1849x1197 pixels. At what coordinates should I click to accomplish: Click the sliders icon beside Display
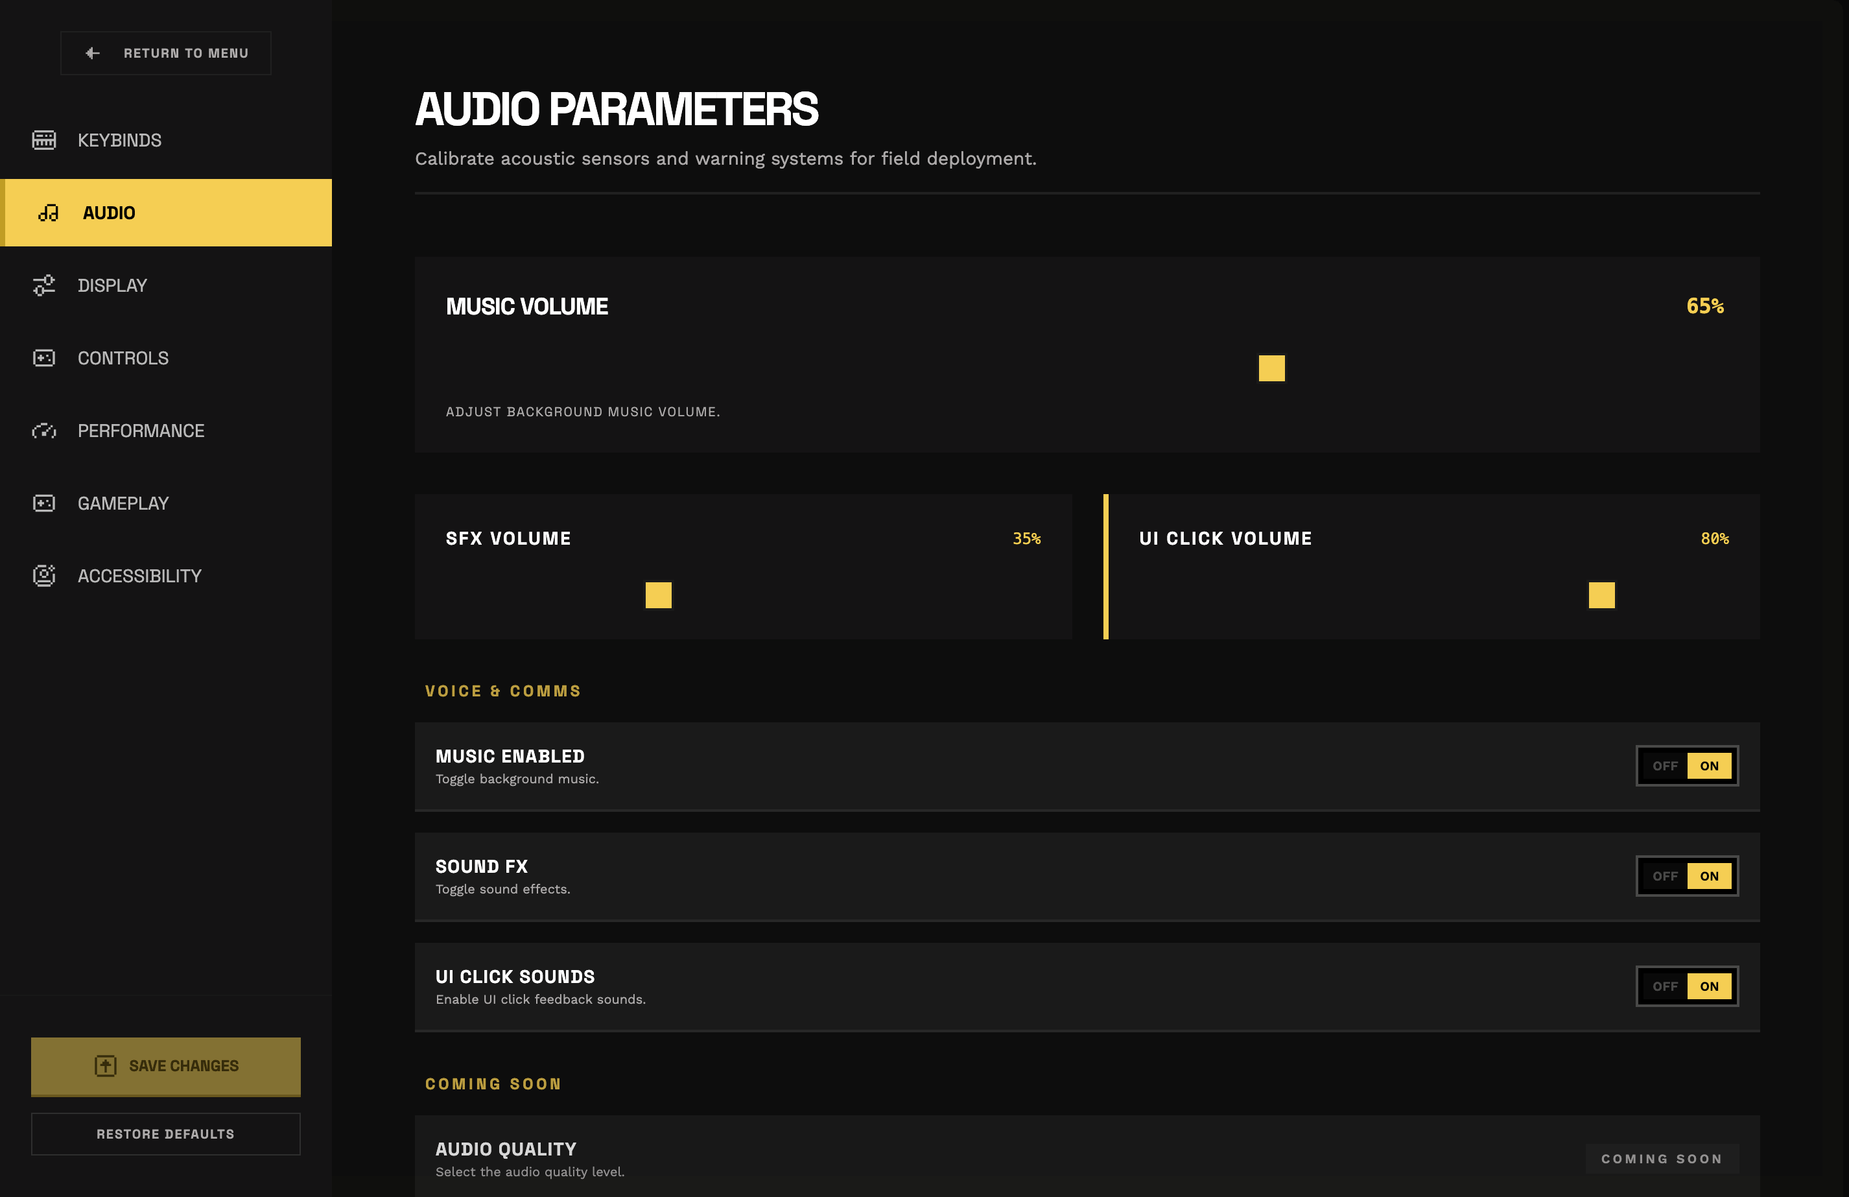coord(43,285)
